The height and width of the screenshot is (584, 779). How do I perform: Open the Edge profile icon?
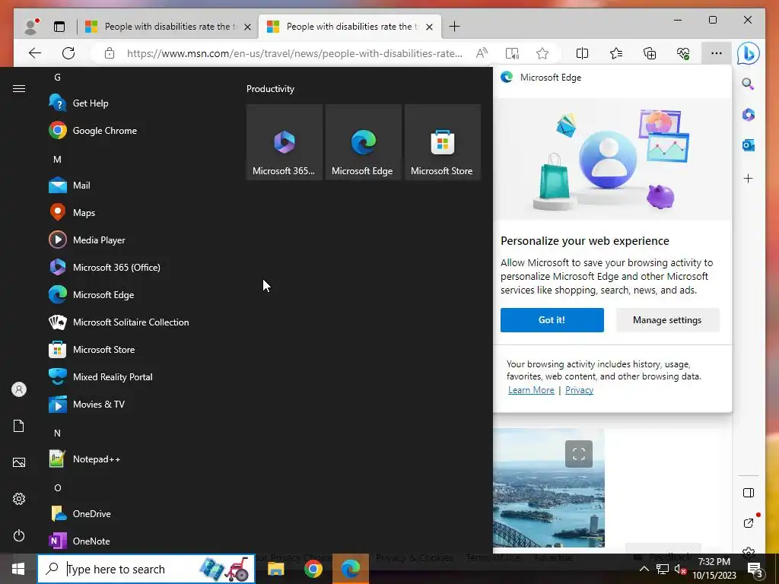point(31,27)
